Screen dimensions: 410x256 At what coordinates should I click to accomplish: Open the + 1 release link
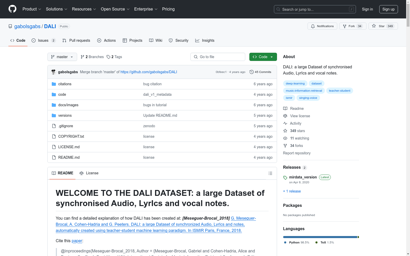click(x=292, y=191)
